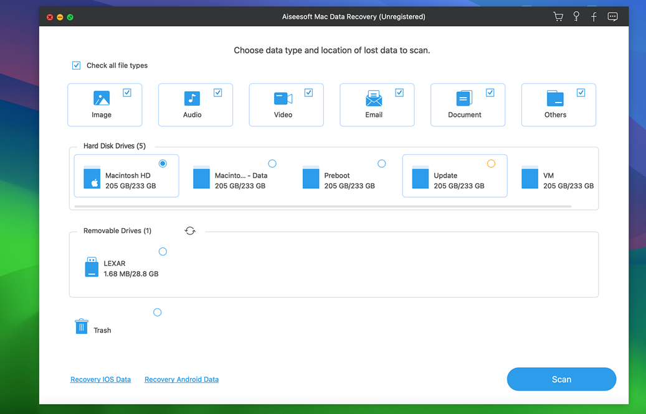The width and height of the screenshot is (646, 414).
Task: Click the 'LEXAR' drive name
Action: tap(115, 264)
